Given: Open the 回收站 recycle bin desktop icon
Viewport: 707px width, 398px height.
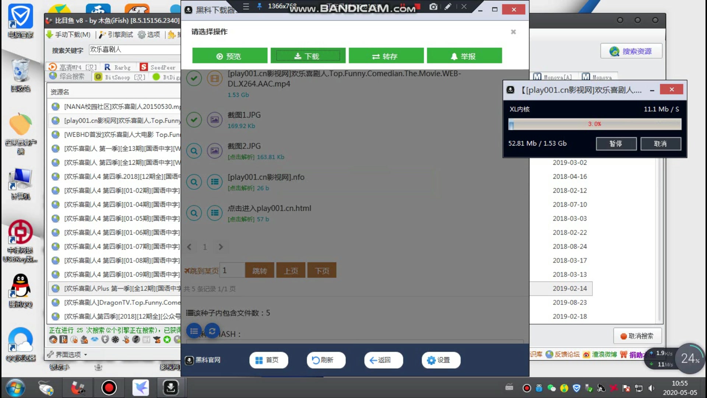Looking at the screenshot, I should [x=20, y=76].
